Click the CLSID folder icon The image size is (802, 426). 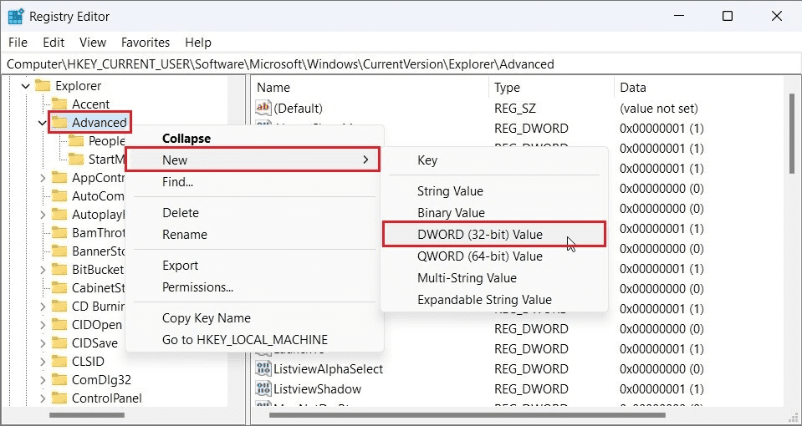click(59, 362)
